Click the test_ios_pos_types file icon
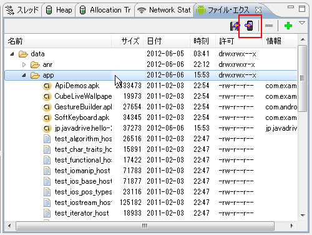 [x=47, y=192]
